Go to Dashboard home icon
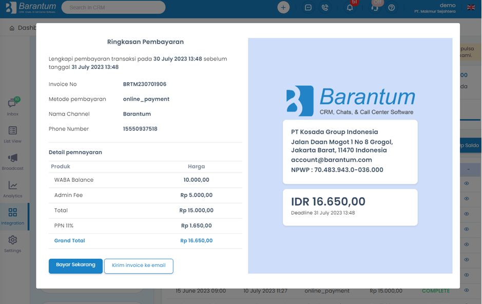The height and width of the screenshot is (304, 482). click(12, 28)
